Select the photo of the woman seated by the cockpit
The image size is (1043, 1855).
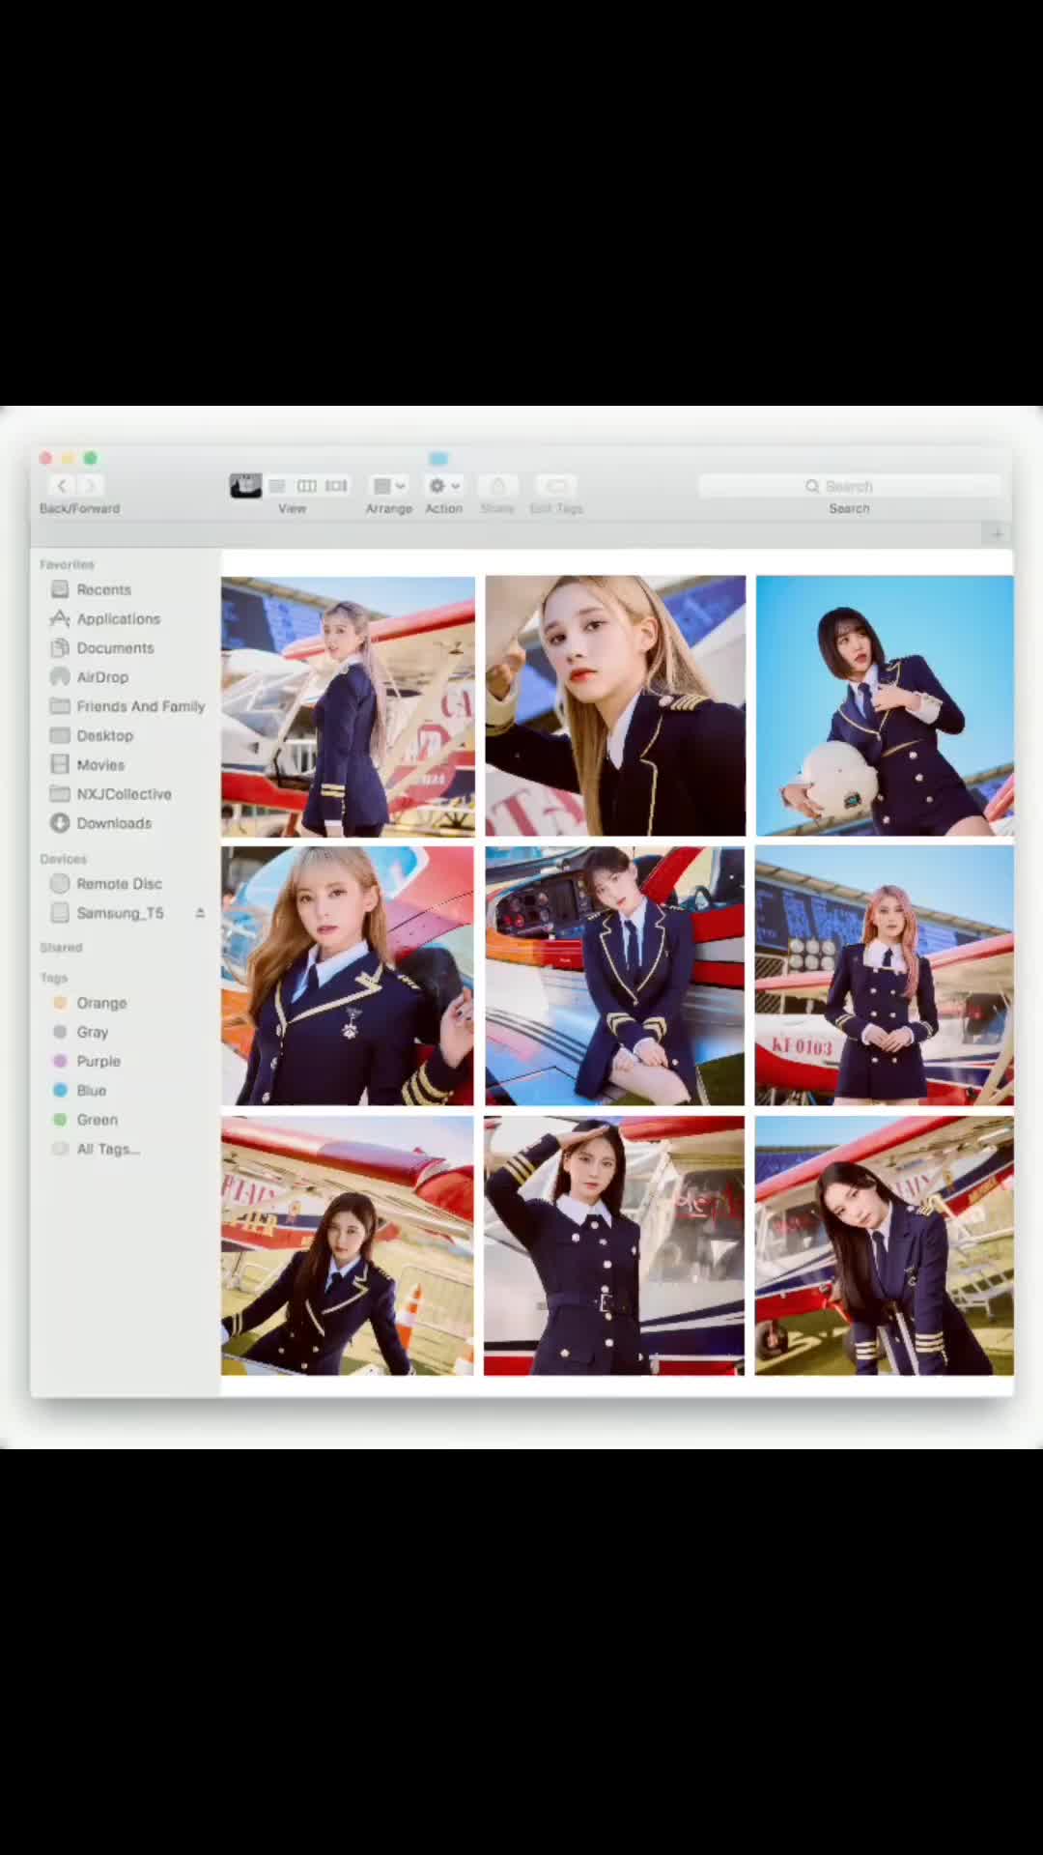(614, 976)
